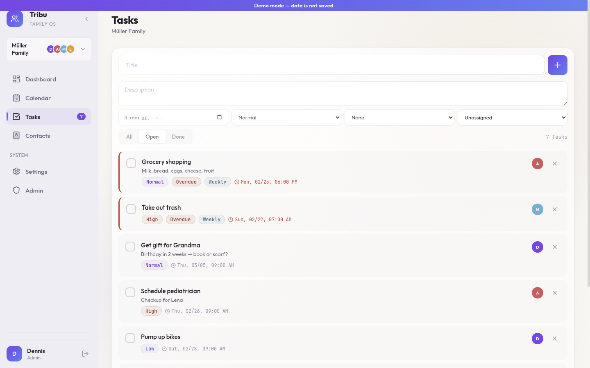Open Settings in the sidebar

point(49,172)
